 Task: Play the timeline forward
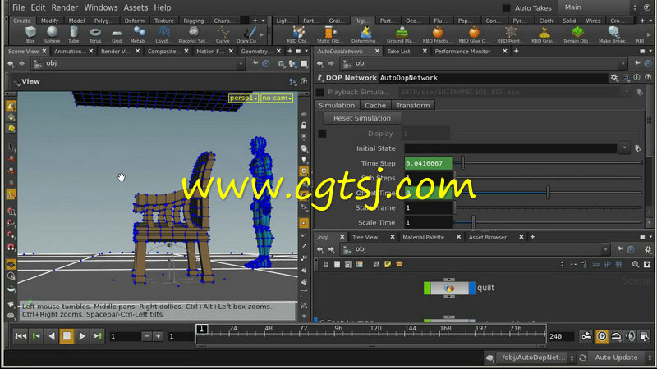pos(82,336)
